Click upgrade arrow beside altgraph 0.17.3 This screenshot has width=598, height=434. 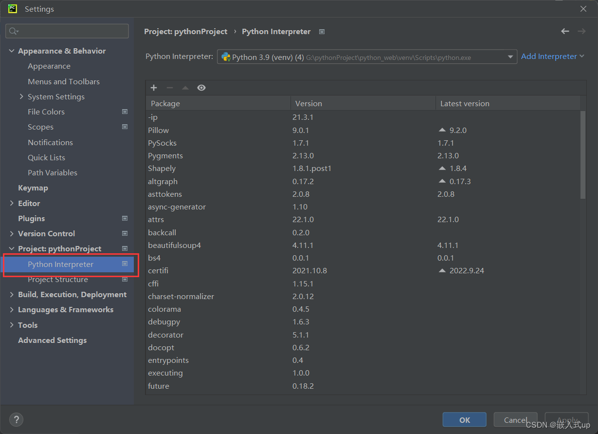(x=442, y=181)
